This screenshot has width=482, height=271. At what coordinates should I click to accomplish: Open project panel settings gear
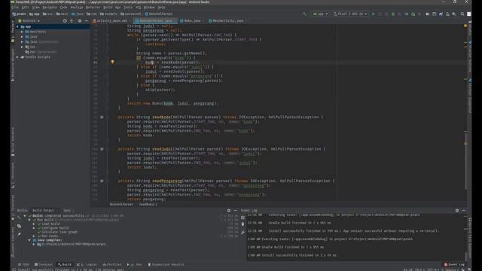point(80,21)
